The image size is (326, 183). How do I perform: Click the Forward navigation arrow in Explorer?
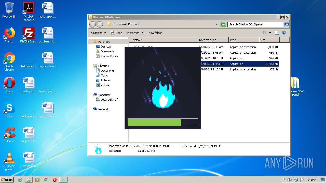click(100, 24)
